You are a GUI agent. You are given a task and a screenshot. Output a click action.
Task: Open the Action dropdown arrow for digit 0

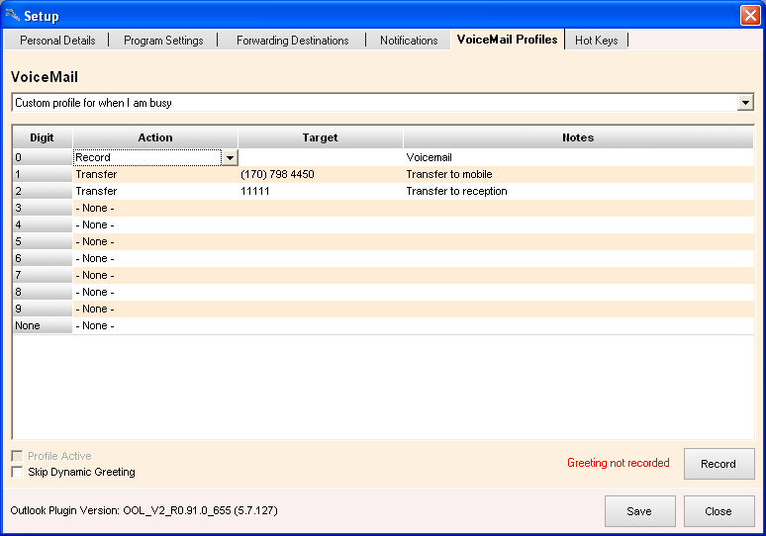point(230,157)
